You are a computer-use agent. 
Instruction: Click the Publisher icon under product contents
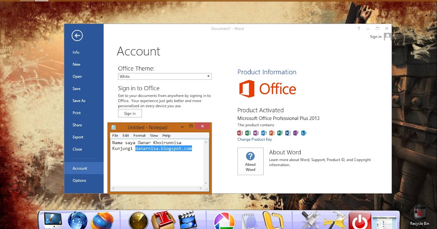pos(280,133)
